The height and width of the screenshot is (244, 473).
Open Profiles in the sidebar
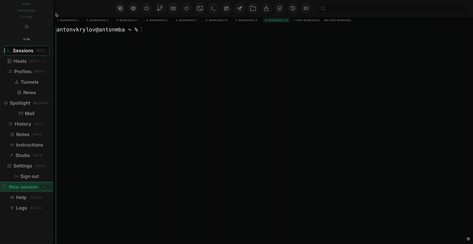coord(27,71)
